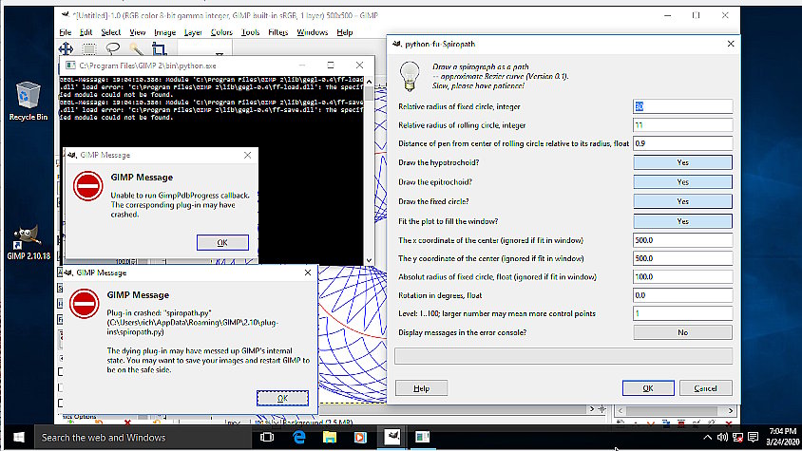Open the Layer menu

(x=193, y=32)
